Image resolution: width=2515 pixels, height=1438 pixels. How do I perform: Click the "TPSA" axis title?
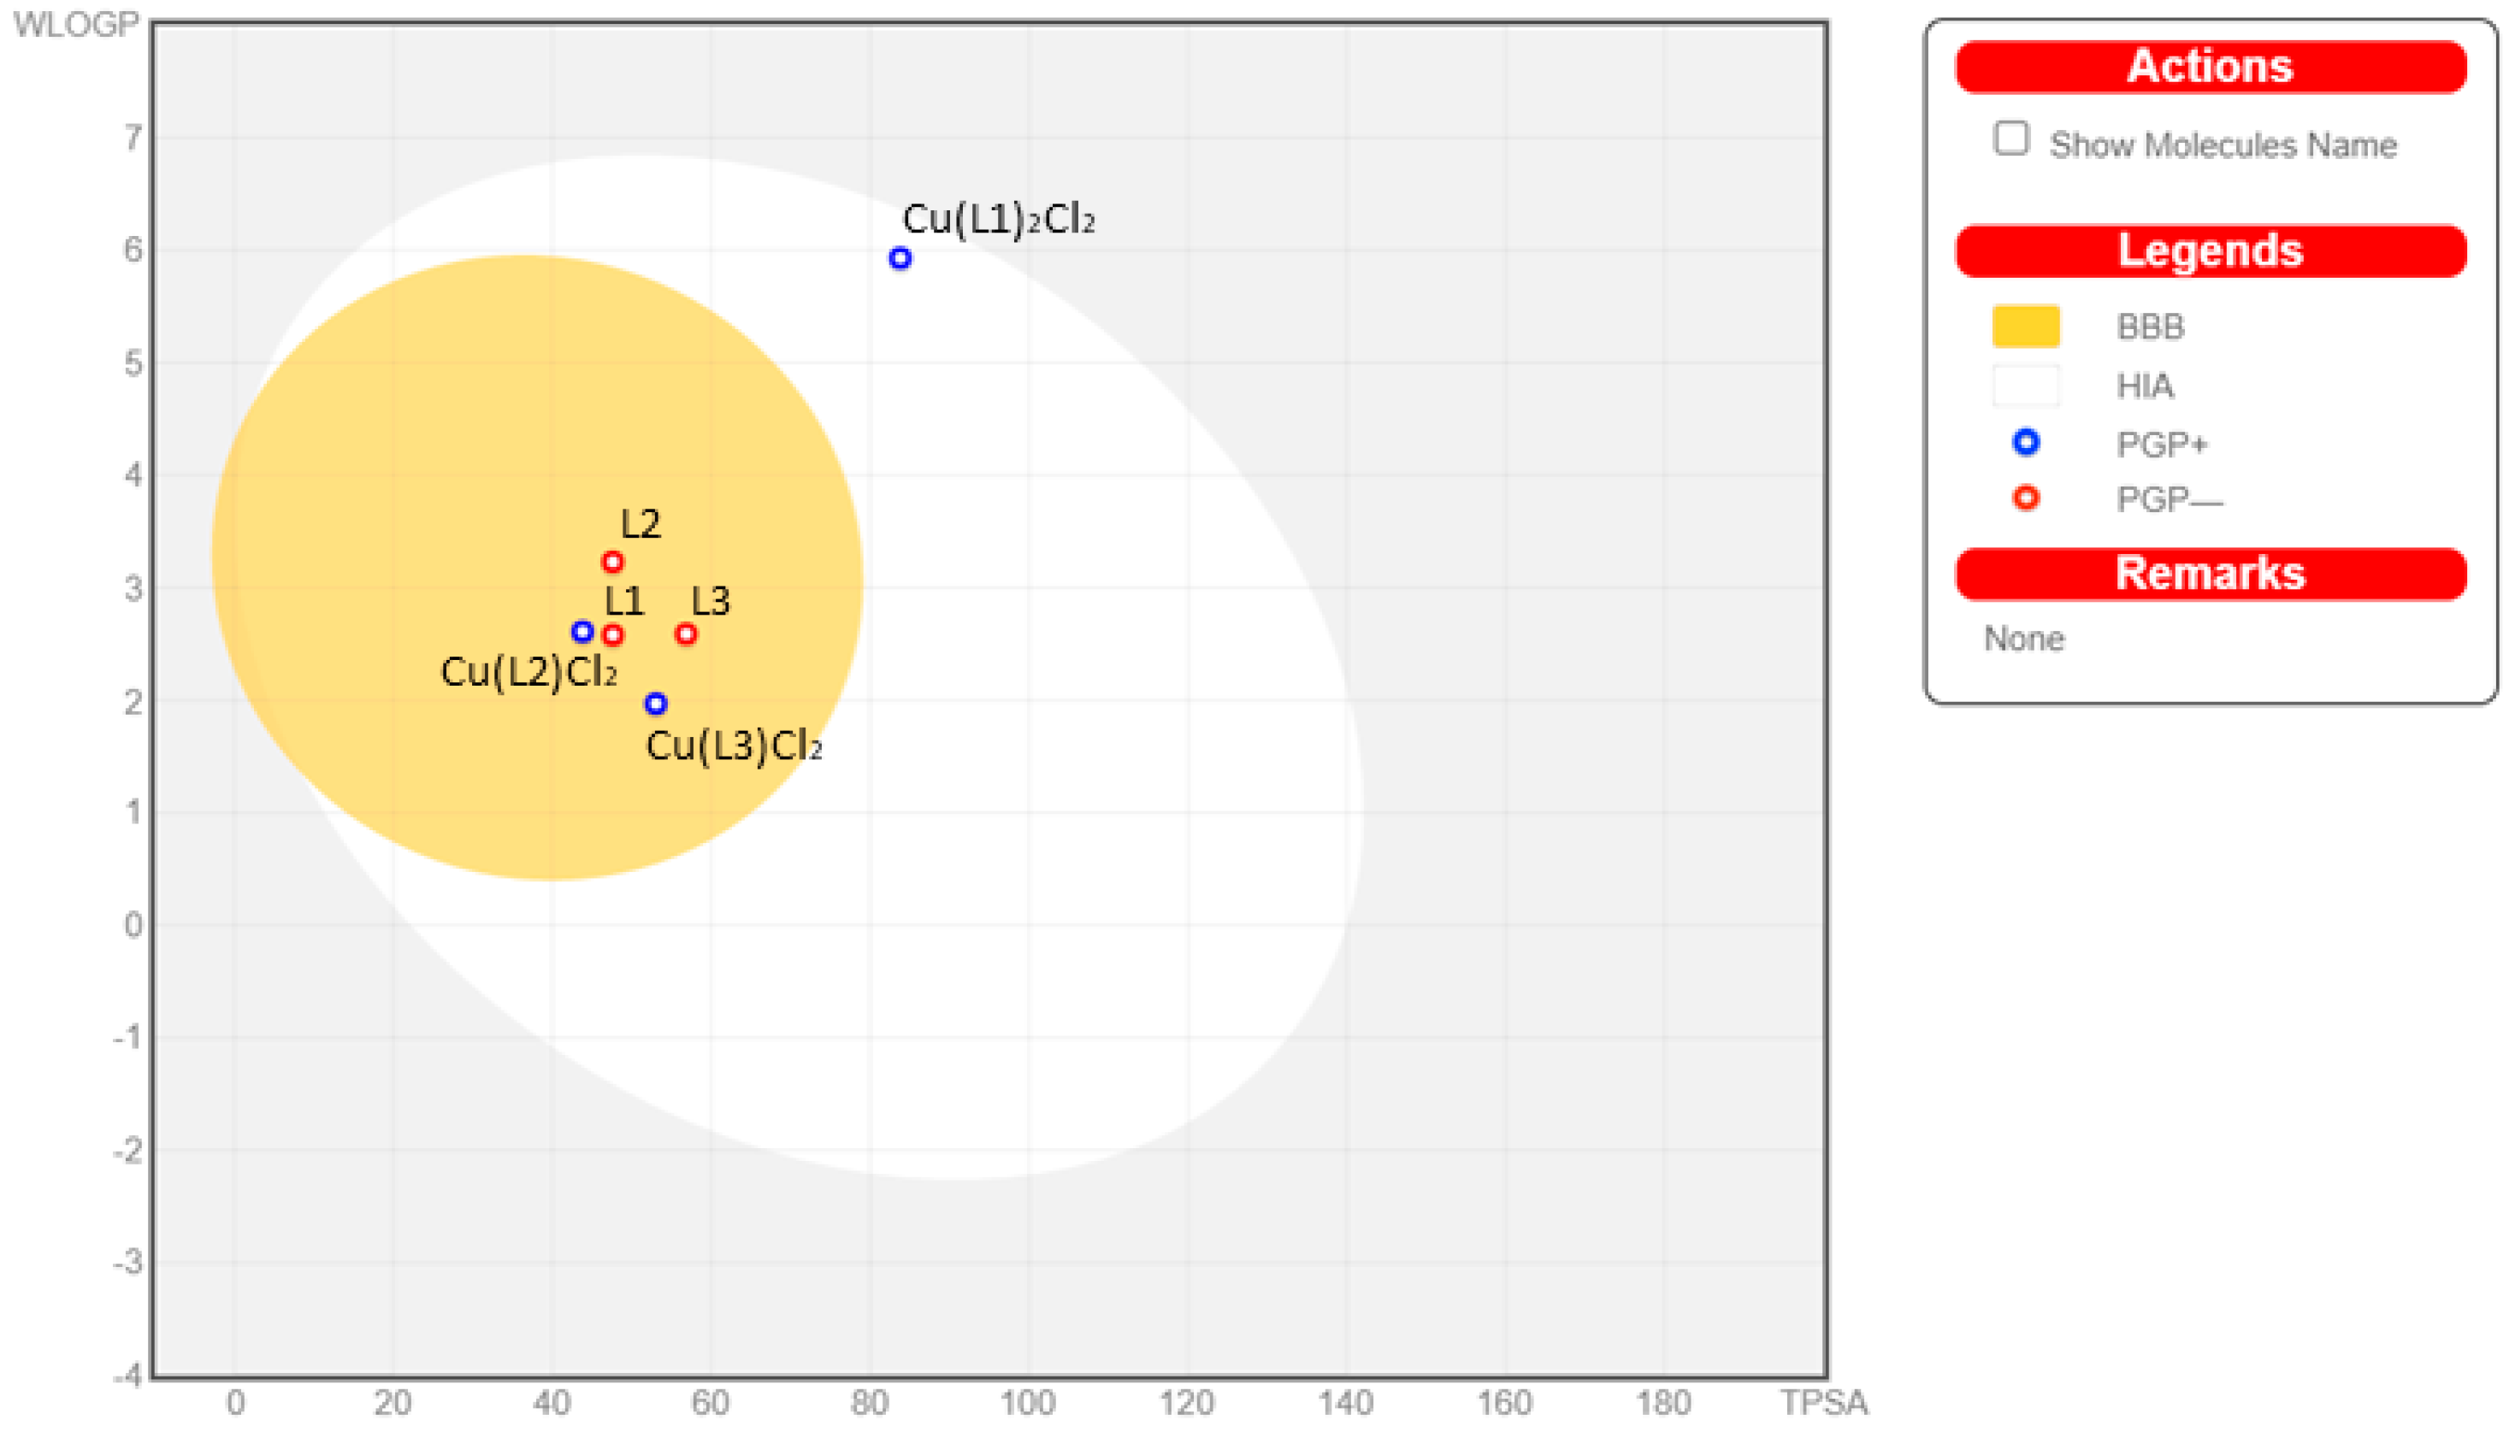[x=1823, y=1402]
